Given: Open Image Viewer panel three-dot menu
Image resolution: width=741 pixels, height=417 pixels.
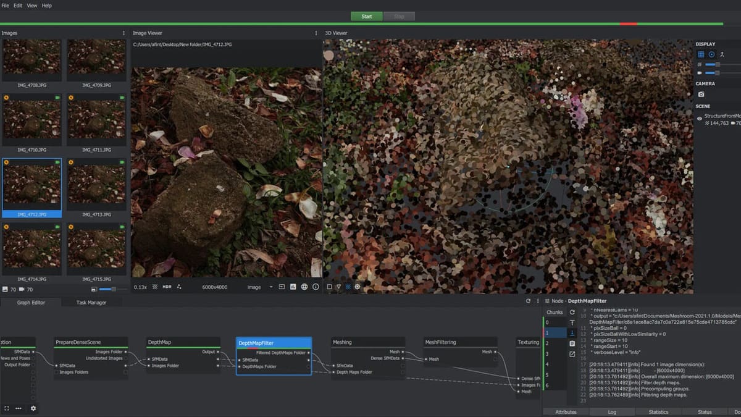Looking at the screenshot, I should pos(317,33).
